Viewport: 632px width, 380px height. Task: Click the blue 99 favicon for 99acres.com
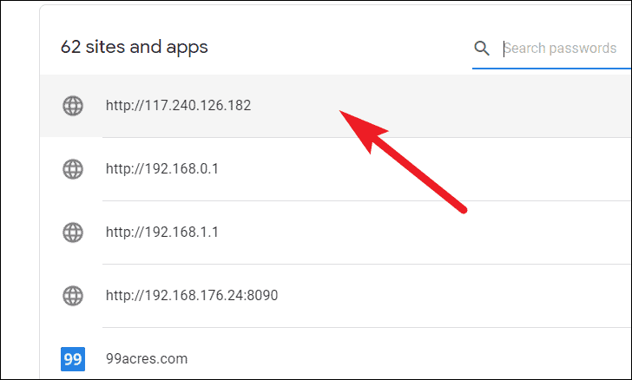73,358
